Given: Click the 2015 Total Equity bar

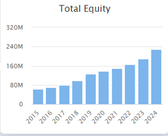Looking at the screenshot, I should (38, 97).
